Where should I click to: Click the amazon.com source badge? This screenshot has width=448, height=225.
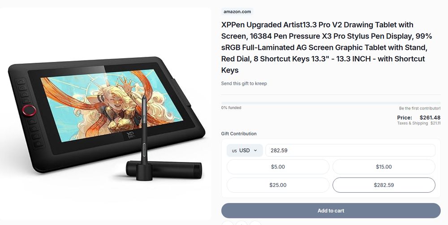pos(237,12)
